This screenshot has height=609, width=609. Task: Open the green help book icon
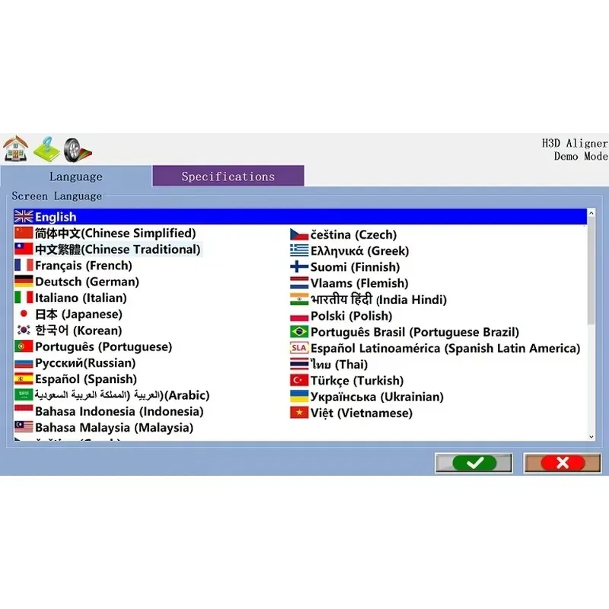[x=46, y=149]
